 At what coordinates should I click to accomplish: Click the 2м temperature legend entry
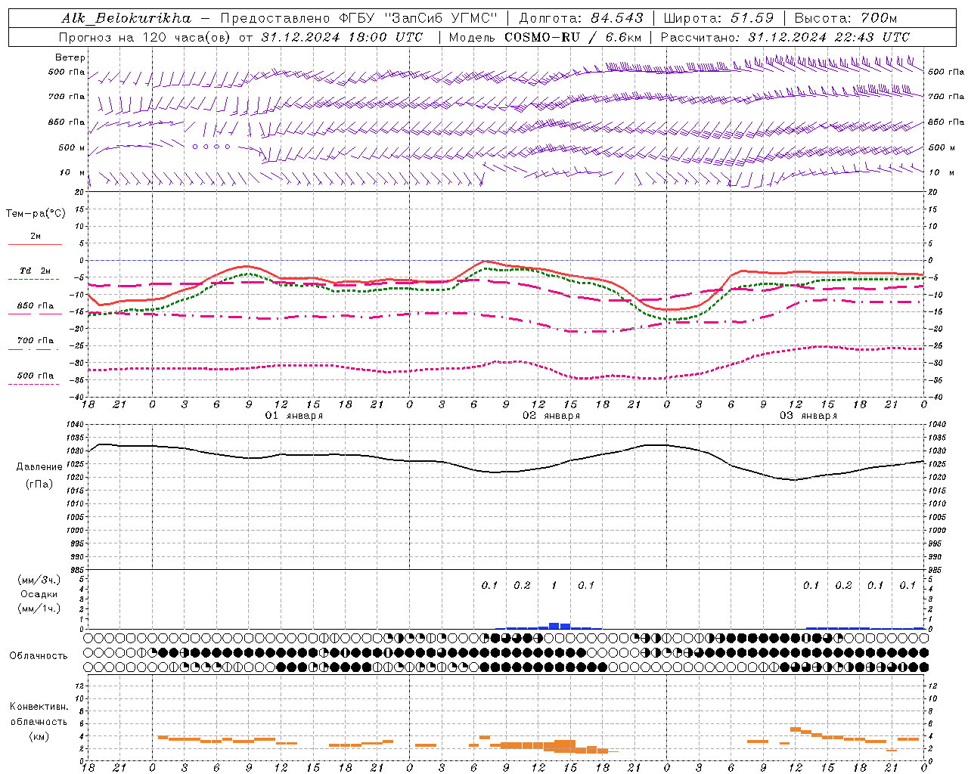[36, 237]
